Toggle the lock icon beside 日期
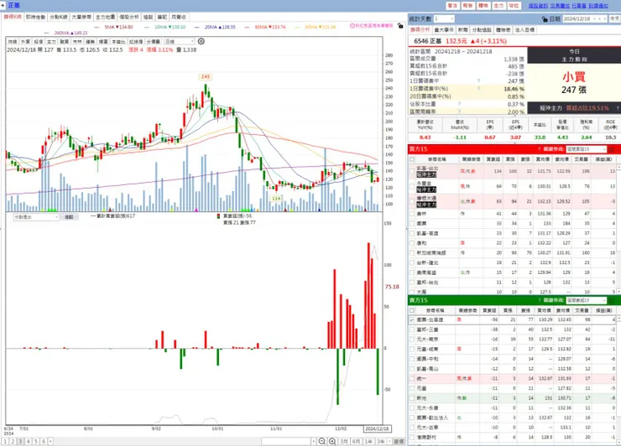Viewport: 621px width, 446px height. [x=545, y=19]
